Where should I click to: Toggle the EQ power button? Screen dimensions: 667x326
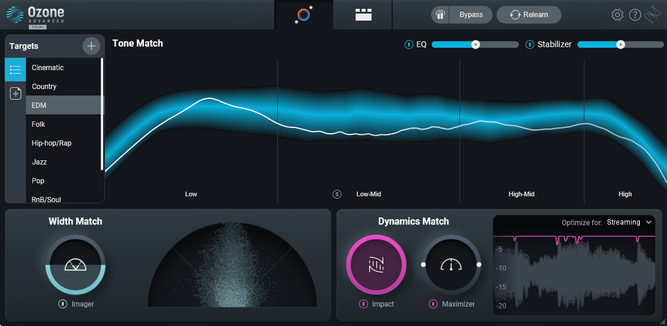[409, 44]
